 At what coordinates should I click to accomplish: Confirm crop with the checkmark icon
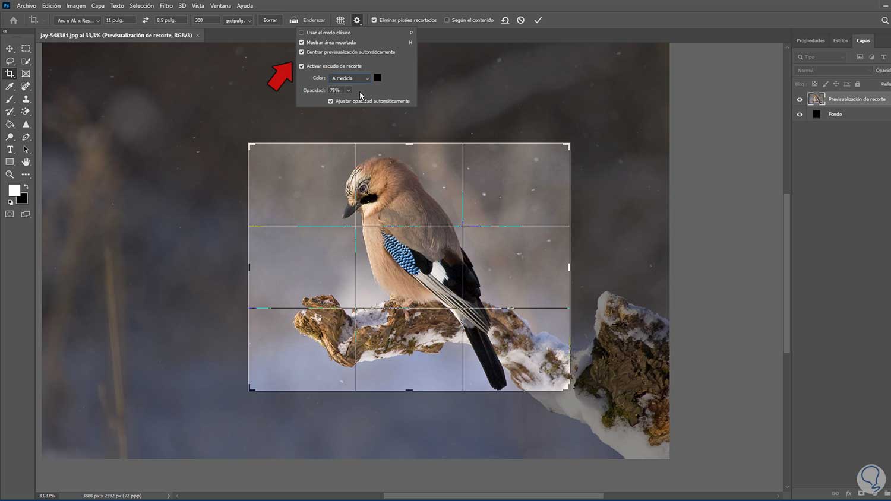click(538, 20)
